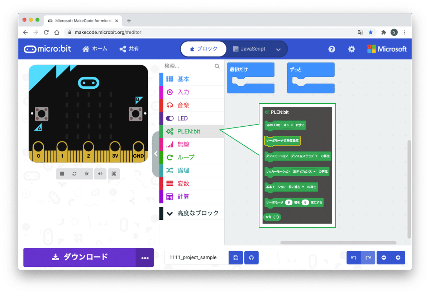Open the settings gear menu
The height and width of the screenshot is (294, 430).
pos(352,49)
